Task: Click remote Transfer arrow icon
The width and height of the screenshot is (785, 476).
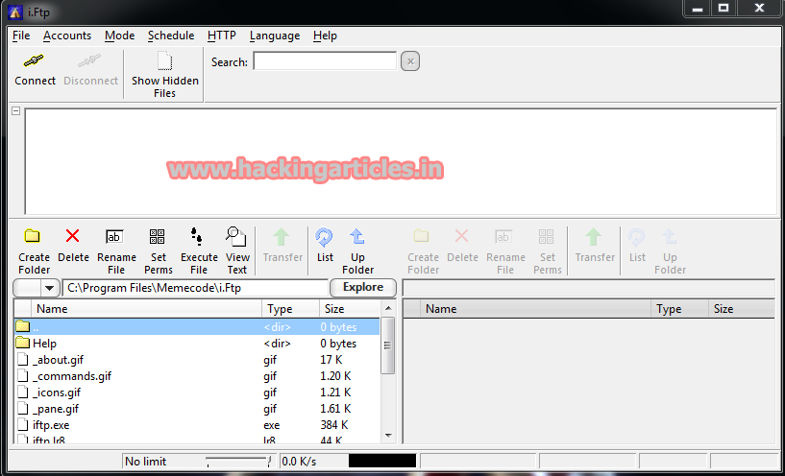Action: tap(594, 236)
